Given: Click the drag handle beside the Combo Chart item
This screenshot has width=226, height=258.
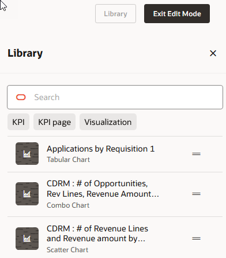Looking at the screenshot, I should (x=196, y=194).
